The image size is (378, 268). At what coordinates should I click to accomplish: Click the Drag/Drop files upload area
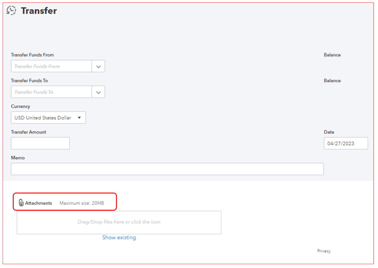coord(119,222)
